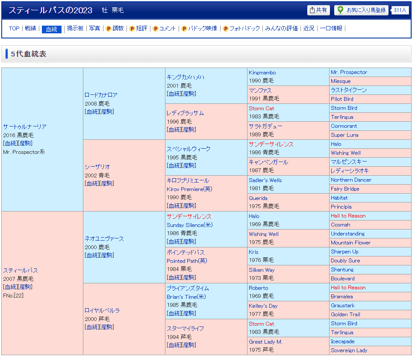The image size is (412, 356).
Task: Open マンファス link
Action: (260, 90)
